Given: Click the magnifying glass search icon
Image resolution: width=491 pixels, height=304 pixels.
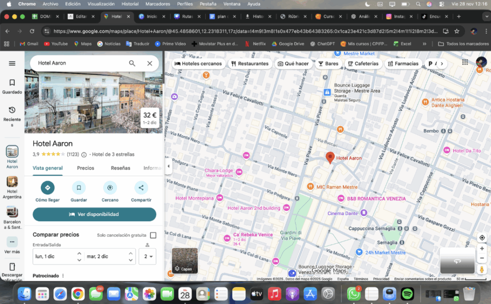Looking at the screenshot, I should [x=132, y=63].
